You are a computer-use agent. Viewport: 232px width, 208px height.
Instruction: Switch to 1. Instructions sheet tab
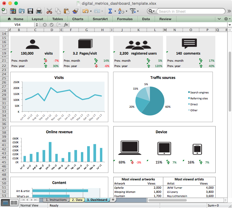point(56,200)
